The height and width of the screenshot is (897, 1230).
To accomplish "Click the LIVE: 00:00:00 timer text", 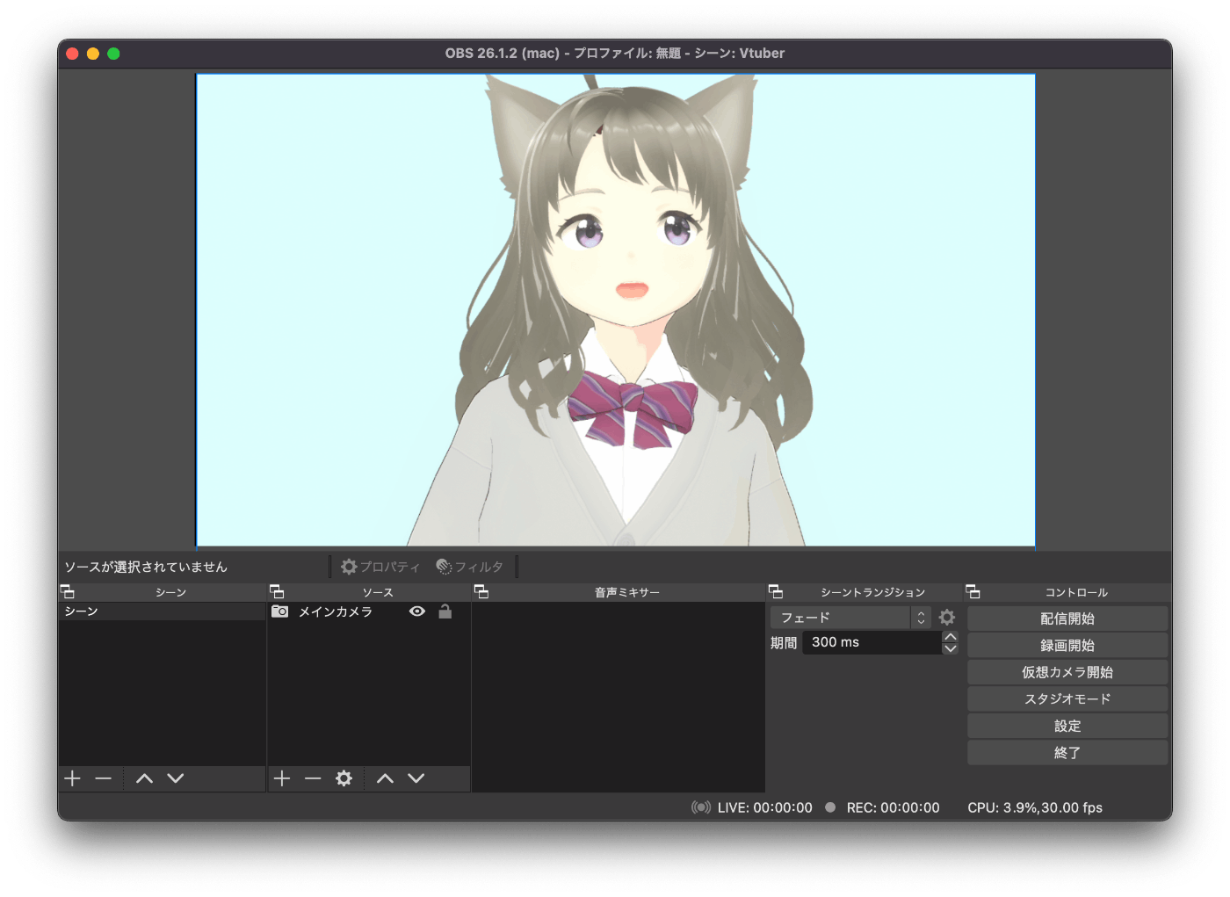I will click(765, 807).
